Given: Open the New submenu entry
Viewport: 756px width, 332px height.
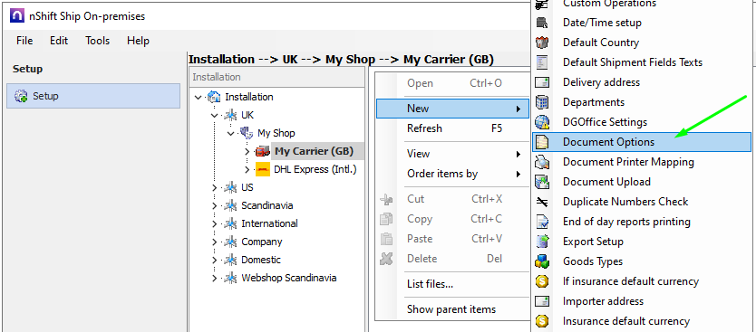Looking at the screenshot, I should tap(452, 109).
